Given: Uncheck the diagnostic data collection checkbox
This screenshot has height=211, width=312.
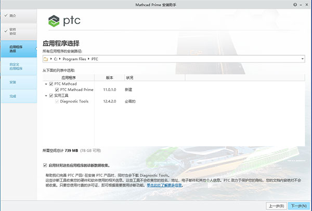Looking at the screenshot, I should click(x=45, y=165).
